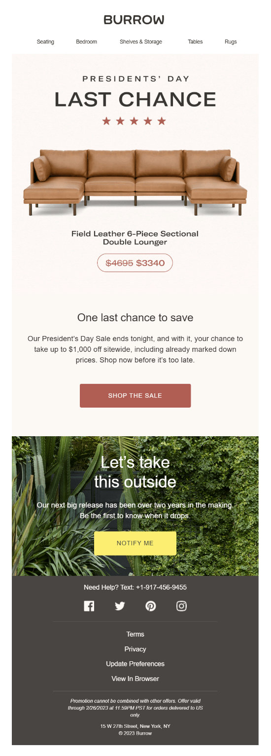
Task: Open the Bedroom category
Action: [86, 42]
